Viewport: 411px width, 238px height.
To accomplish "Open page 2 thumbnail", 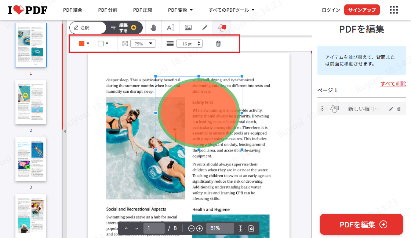I will [x=31, y=102].
